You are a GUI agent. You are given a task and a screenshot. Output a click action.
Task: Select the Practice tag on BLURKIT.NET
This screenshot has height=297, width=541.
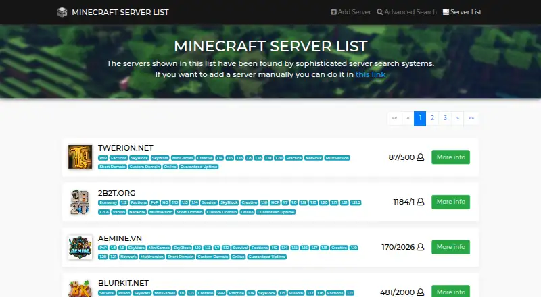[x=236, y=293]
